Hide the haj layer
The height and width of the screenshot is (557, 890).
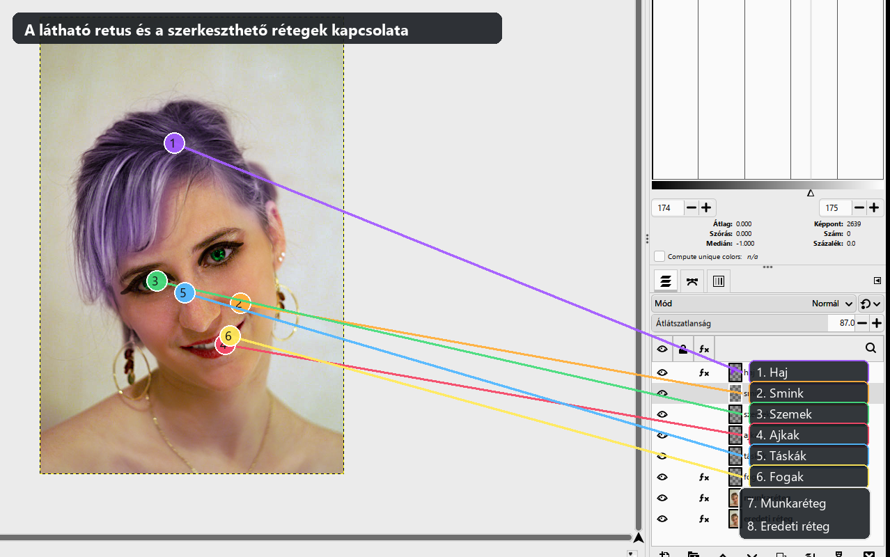(662, 372)
